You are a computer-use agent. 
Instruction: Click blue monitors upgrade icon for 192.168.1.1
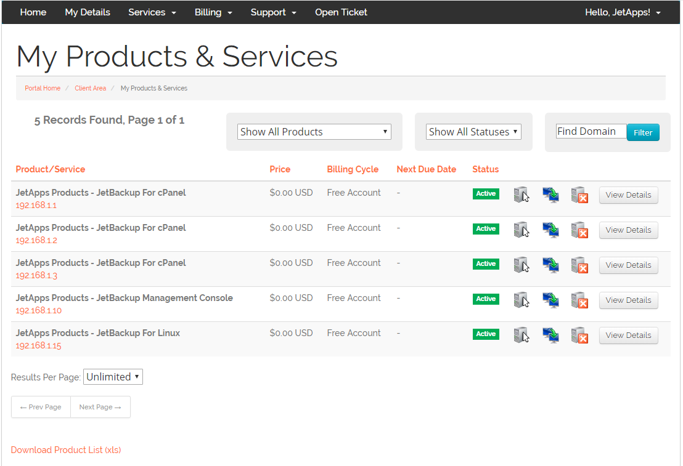(550, 195)
